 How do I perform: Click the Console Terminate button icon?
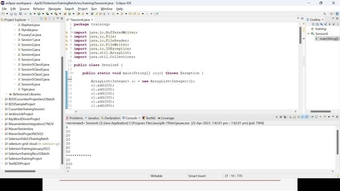click(276, 117)
